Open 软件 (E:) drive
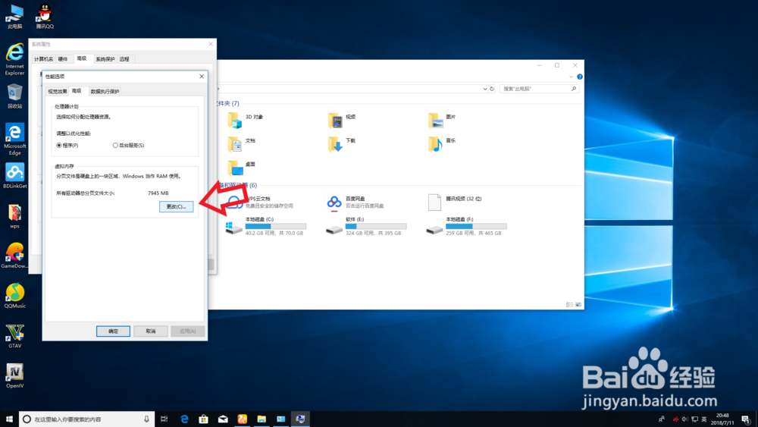 366,226
